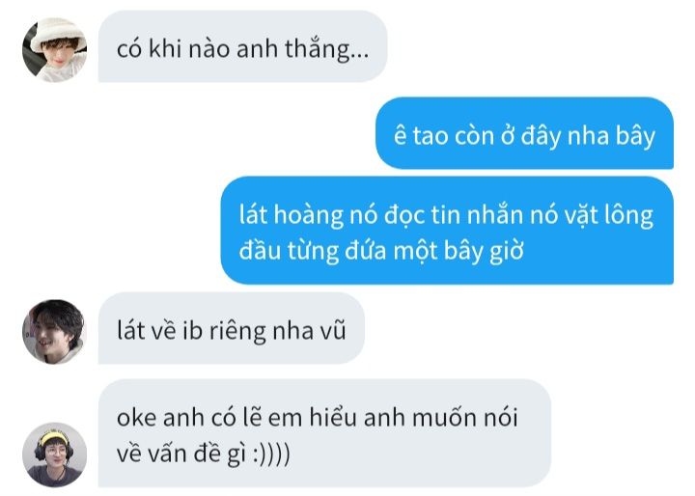695x496 pixels.
Task: Click the word "hoàng" in the long blue message
Action: (x=309, y=216)
